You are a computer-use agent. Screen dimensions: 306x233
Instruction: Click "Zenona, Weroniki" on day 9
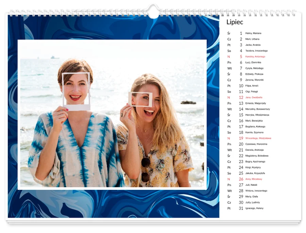[254, 80]
